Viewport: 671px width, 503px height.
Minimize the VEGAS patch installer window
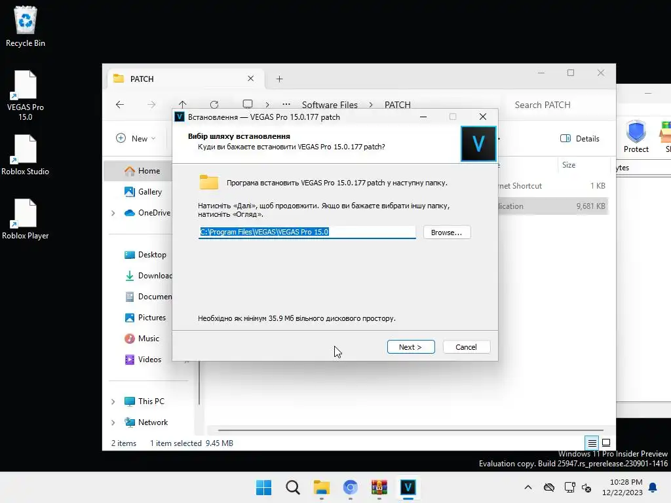(423, 117)
